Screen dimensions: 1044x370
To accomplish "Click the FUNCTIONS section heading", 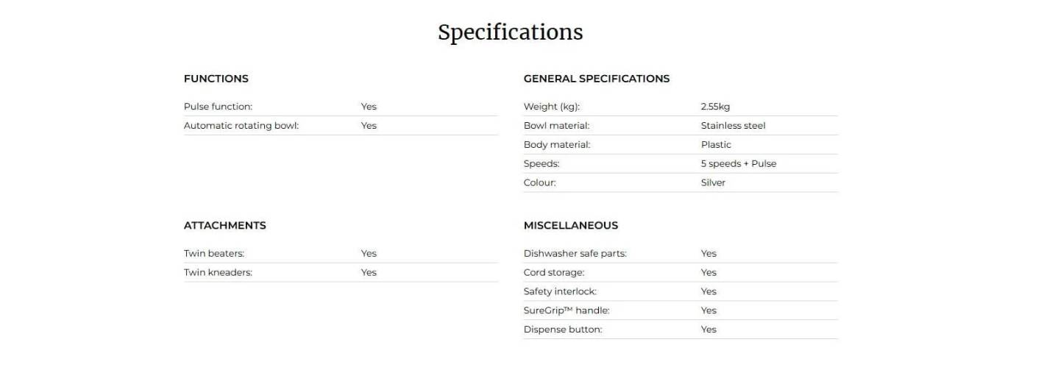I will click(216, 79).
